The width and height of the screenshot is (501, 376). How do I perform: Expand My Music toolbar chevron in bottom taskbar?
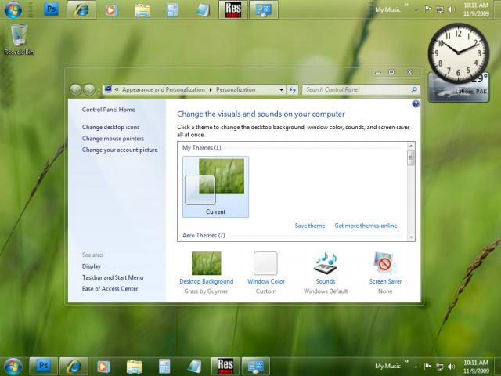coord(406,361)
